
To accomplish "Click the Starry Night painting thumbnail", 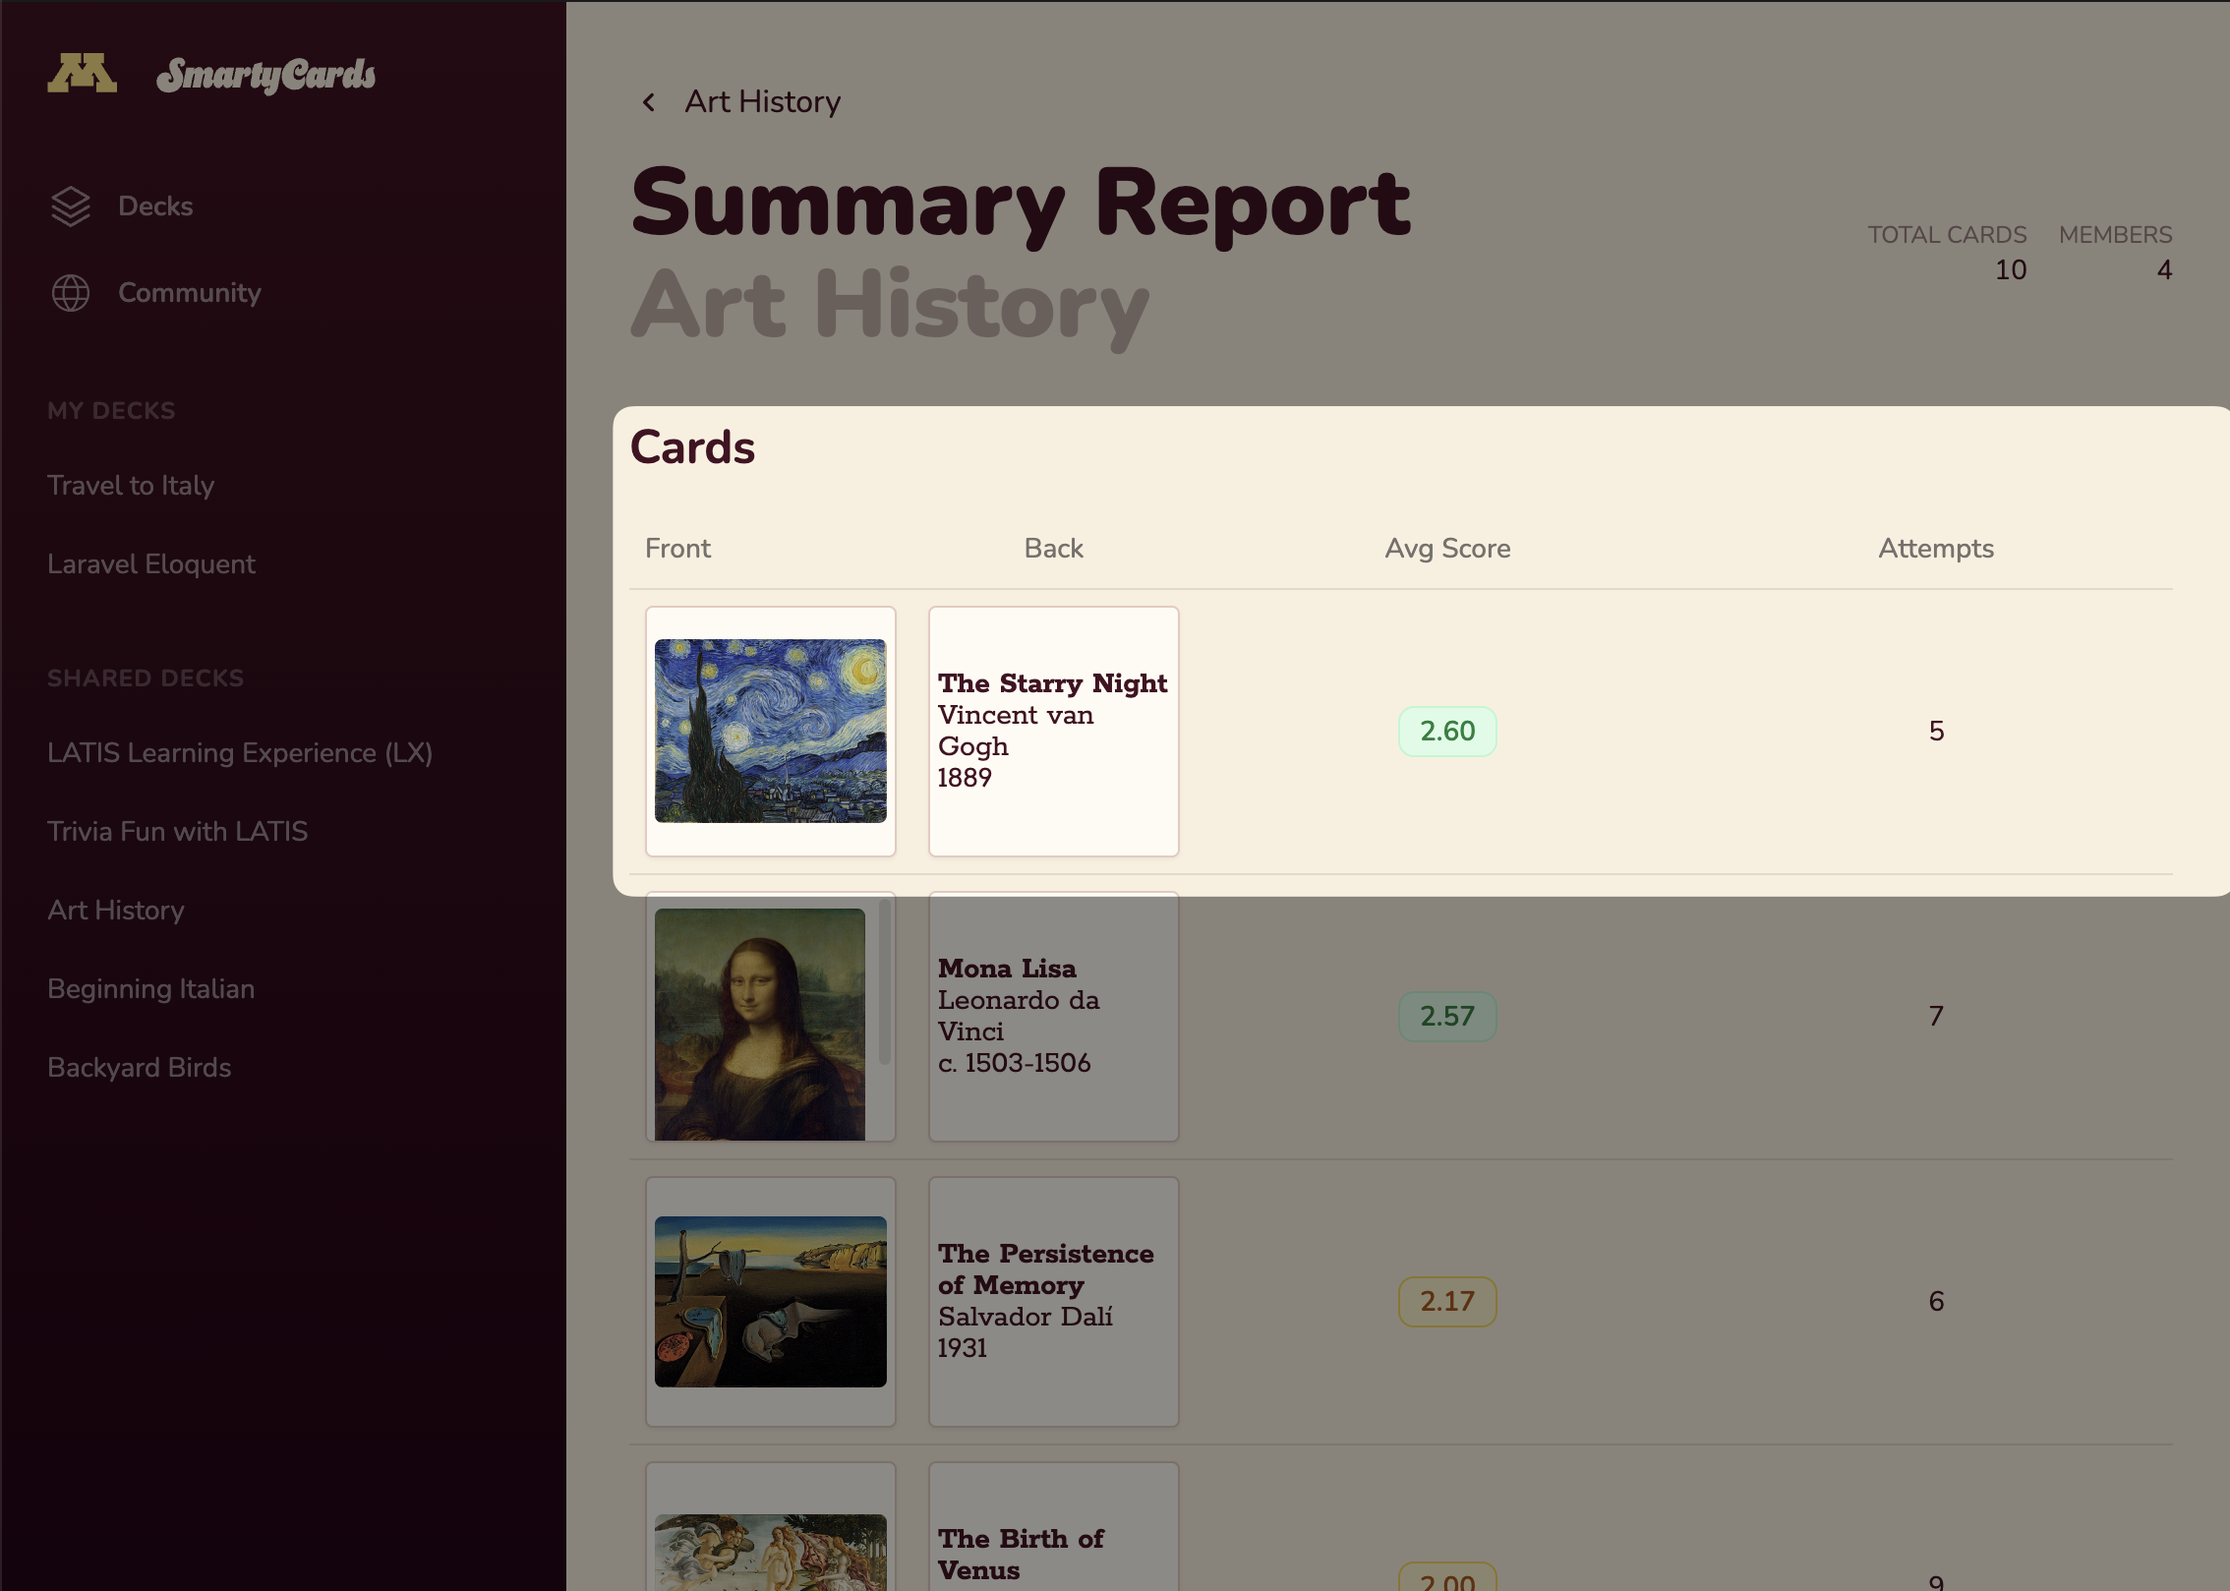I will tap(771, 731).
